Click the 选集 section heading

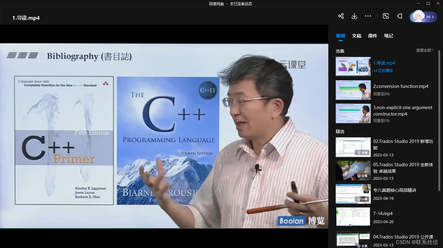point(340,51)
